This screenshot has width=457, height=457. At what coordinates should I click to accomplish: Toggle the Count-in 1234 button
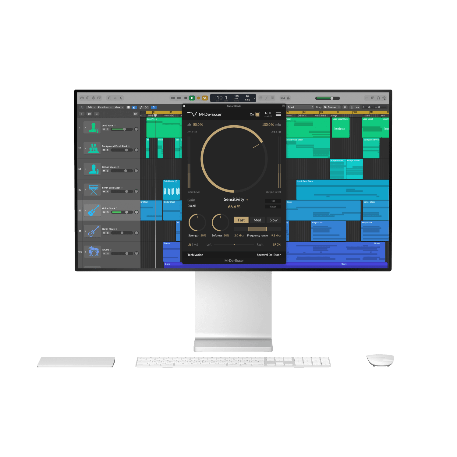coord(283,98)
